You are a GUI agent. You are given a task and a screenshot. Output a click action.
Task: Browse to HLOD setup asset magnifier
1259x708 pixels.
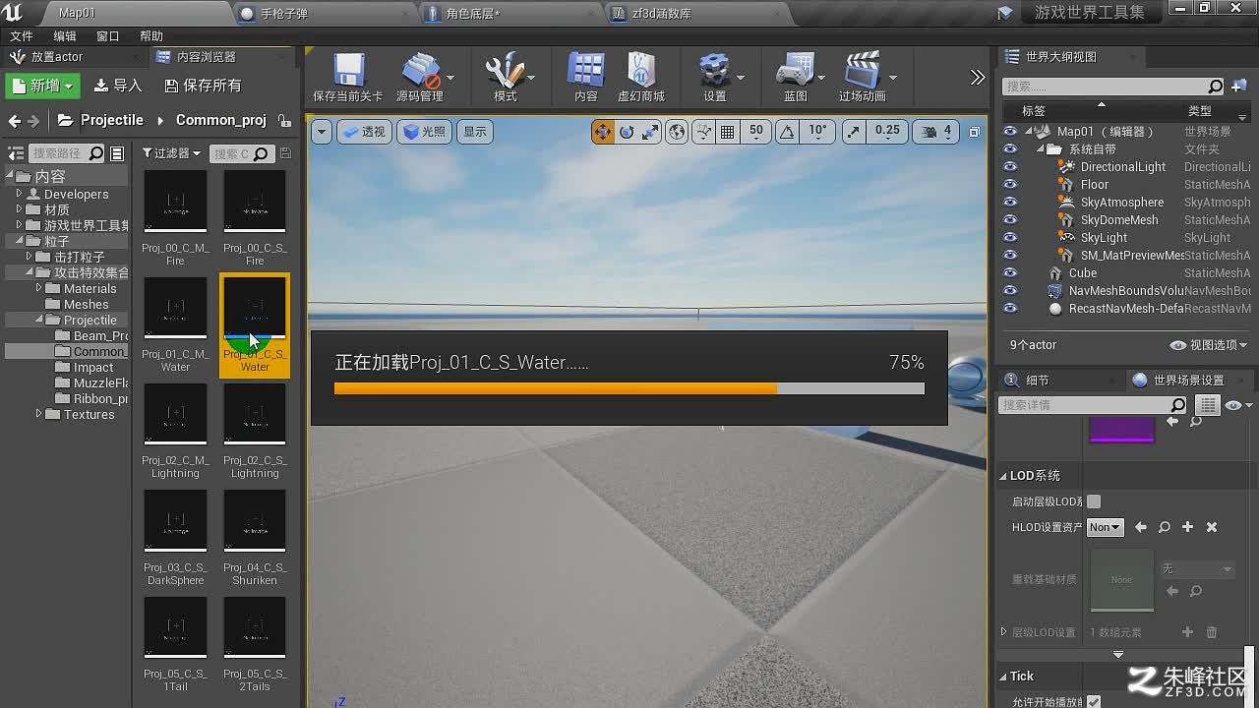(x=1164, y=527)
